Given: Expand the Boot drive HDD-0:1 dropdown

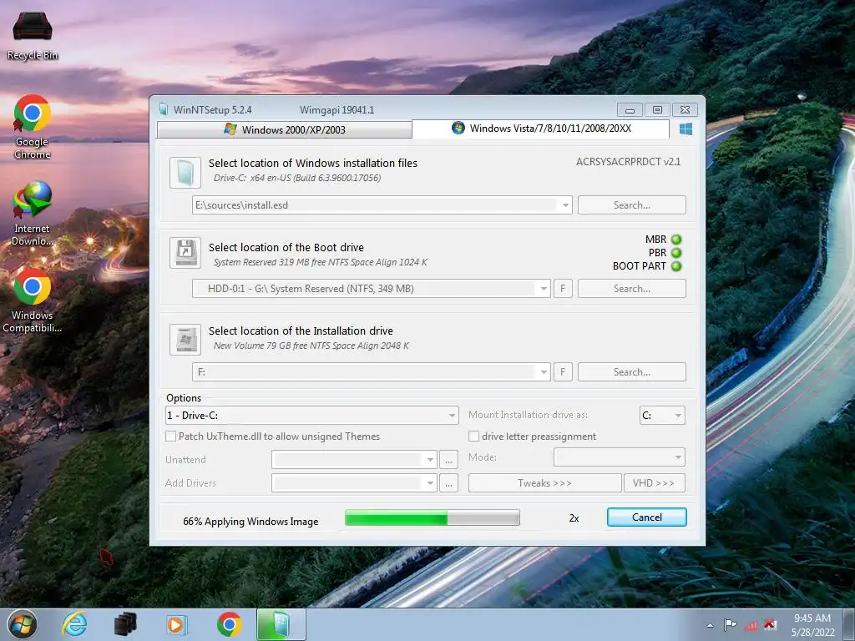Looking at the screenshot, I should point(544,289).
